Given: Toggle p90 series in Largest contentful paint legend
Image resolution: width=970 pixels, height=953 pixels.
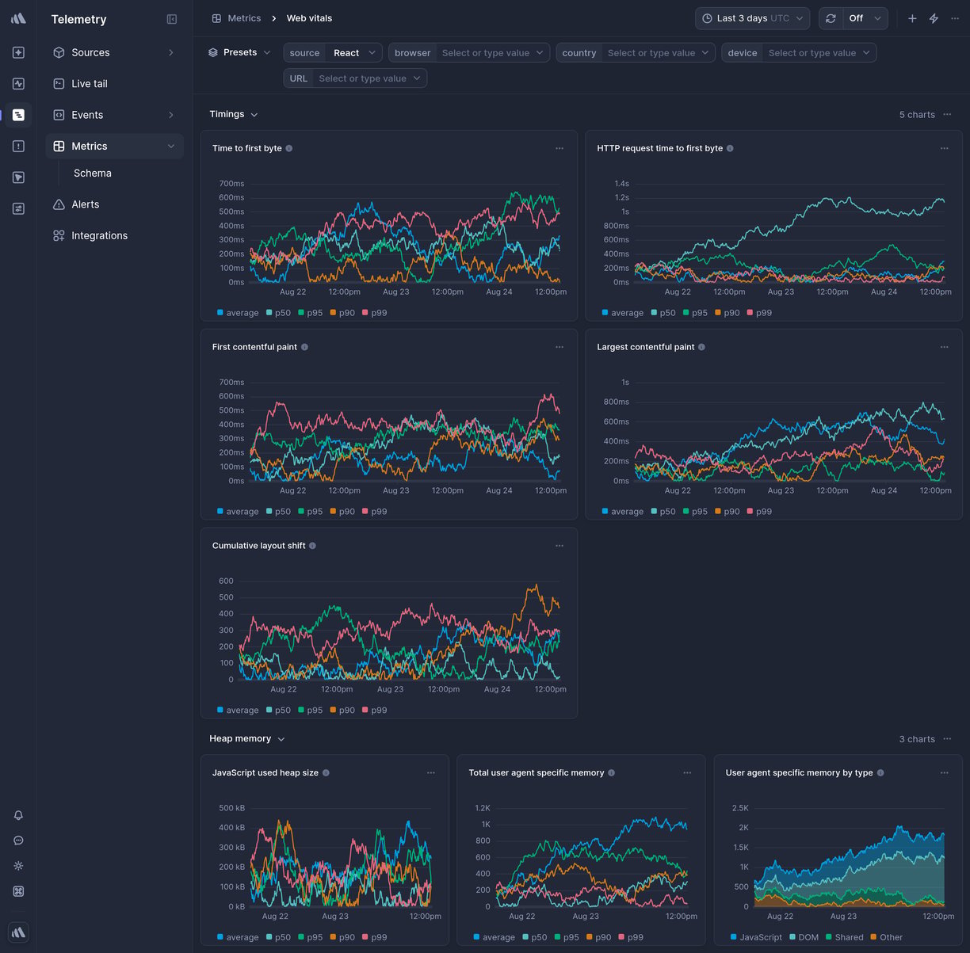Looking at the screenshot, I should 727,512.
